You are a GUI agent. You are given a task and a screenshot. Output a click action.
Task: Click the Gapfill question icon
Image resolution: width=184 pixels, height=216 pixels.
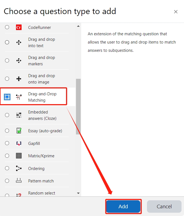click(x=19, y=143)
